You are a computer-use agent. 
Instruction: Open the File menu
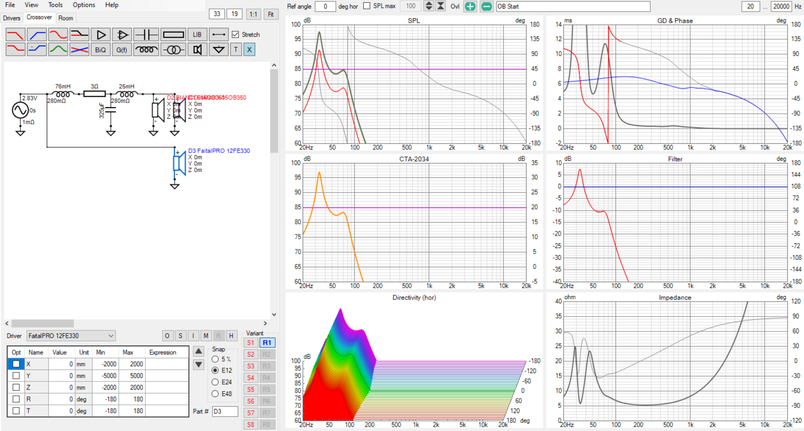point(10,5)
